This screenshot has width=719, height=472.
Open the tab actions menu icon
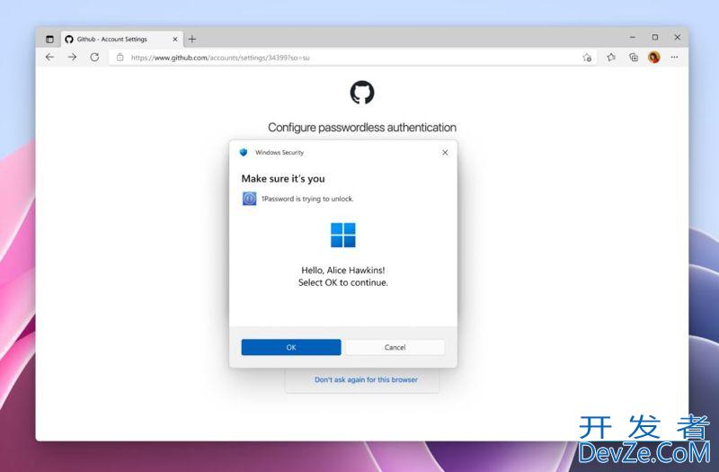point(49,40)
